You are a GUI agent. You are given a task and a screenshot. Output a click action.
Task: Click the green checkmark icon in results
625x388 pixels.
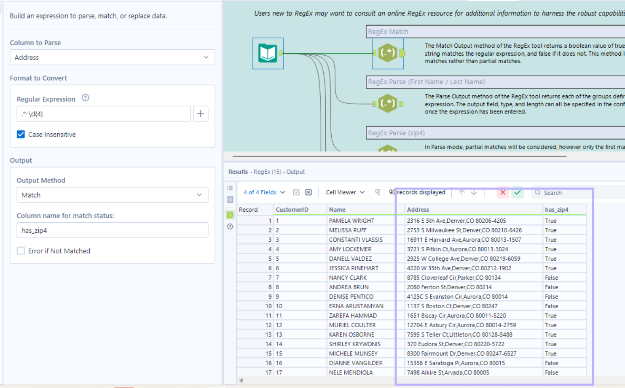point(518,192)
